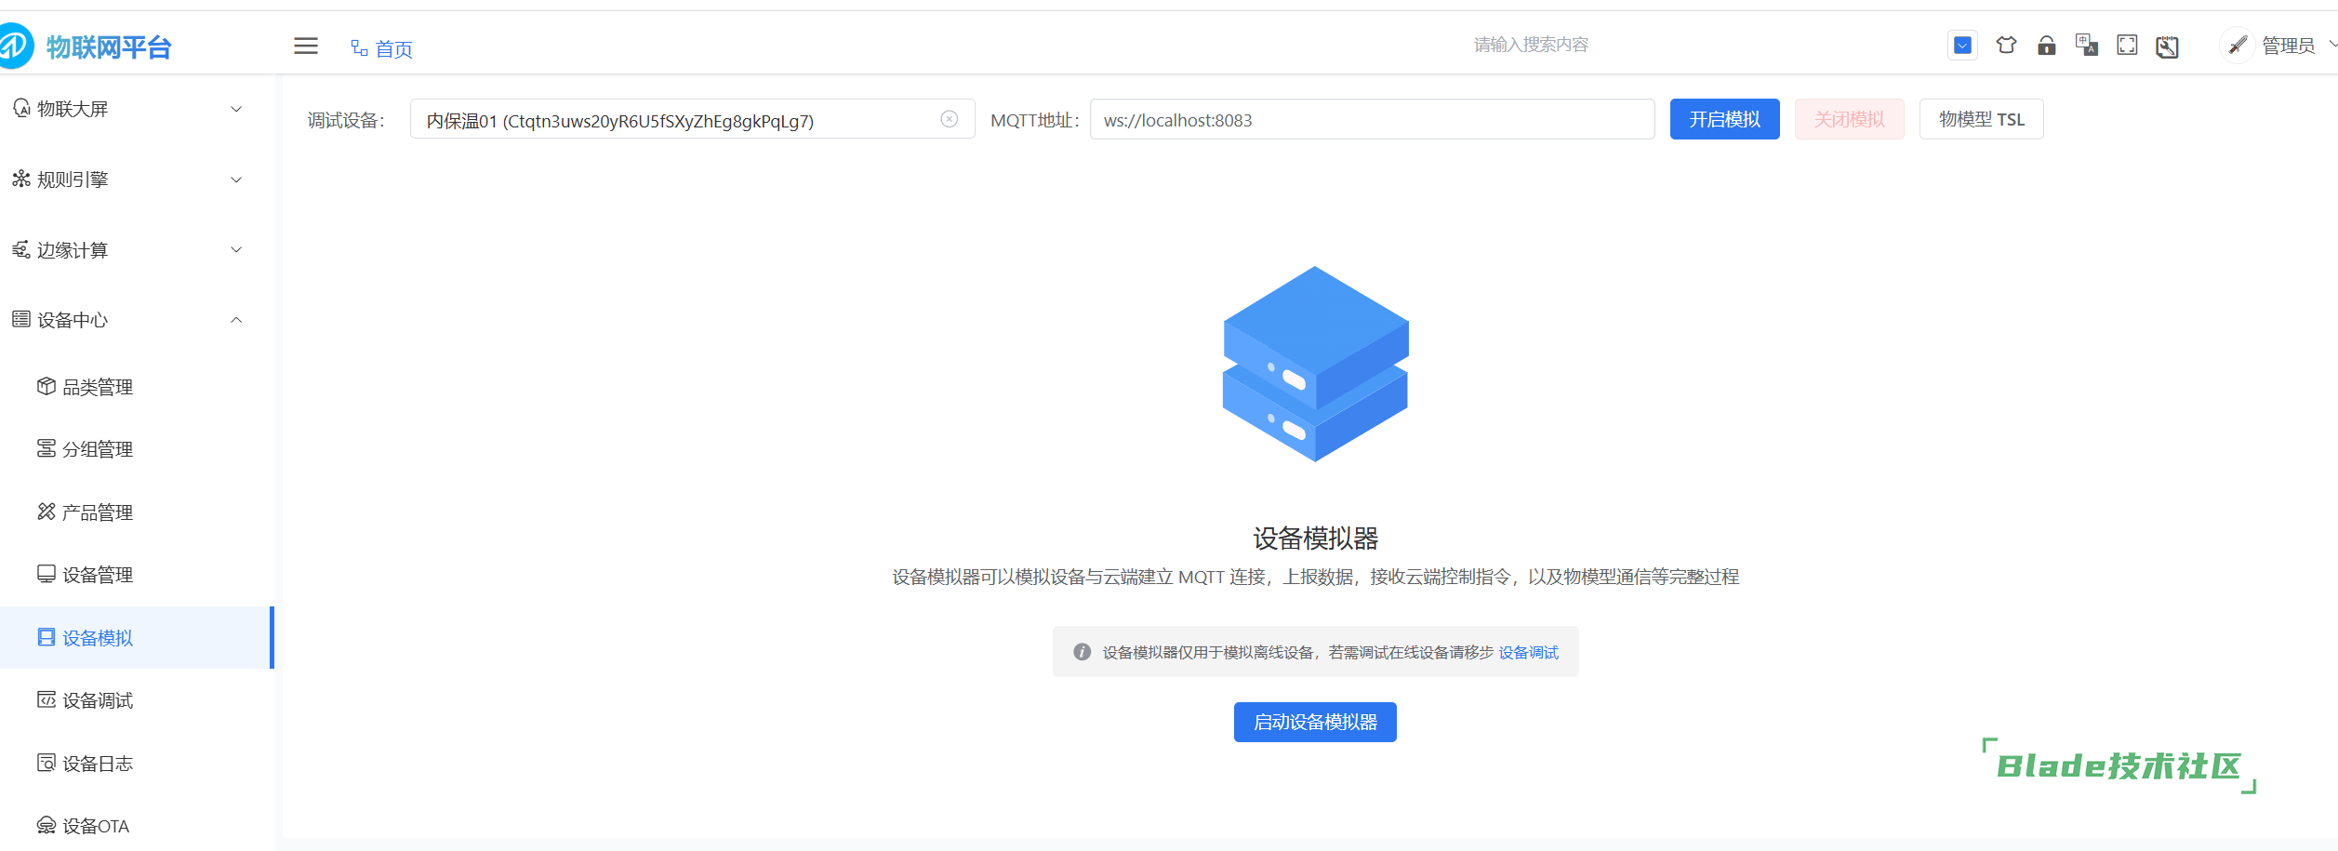Follow the 设备调试 link in notice

(1528, 652)
